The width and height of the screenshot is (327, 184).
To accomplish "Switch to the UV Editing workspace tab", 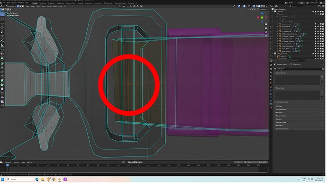I will click(x=61, y=3).
